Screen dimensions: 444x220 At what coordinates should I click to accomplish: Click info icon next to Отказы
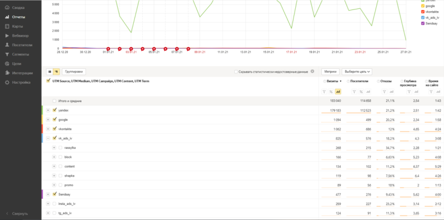(x=379, y=81)
